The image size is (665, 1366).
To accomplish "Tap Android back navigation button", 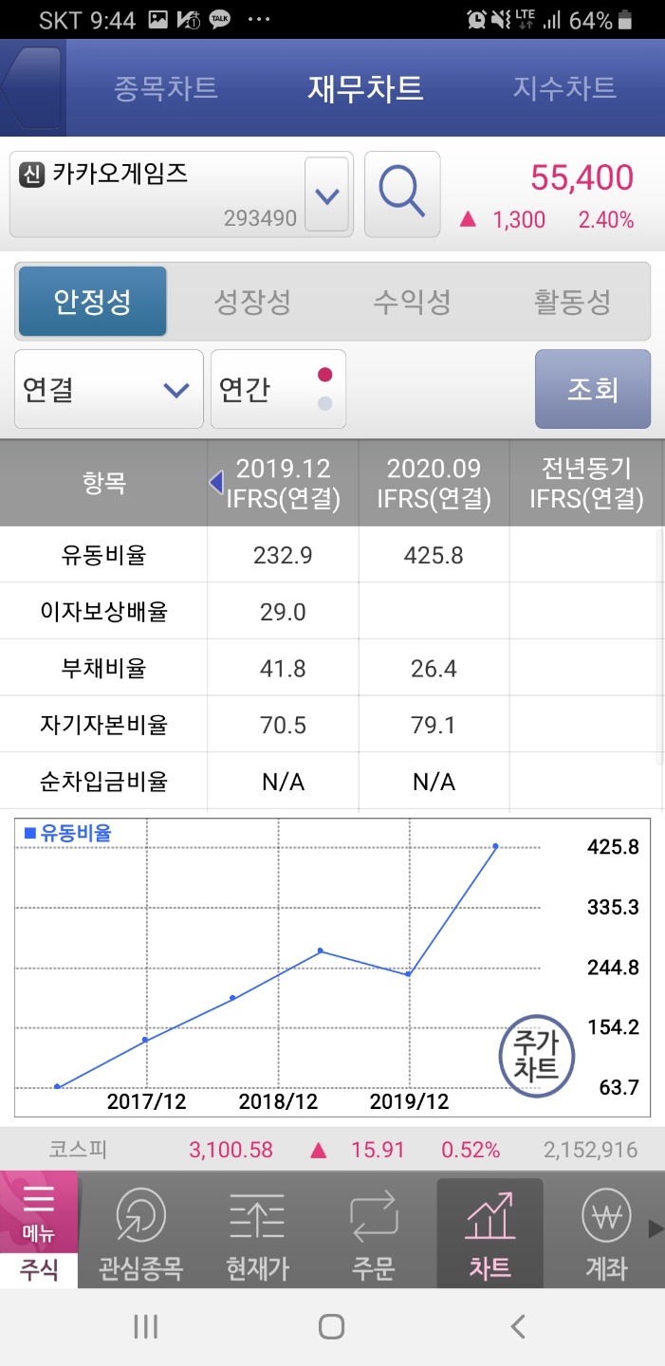I will (517, 1326).
